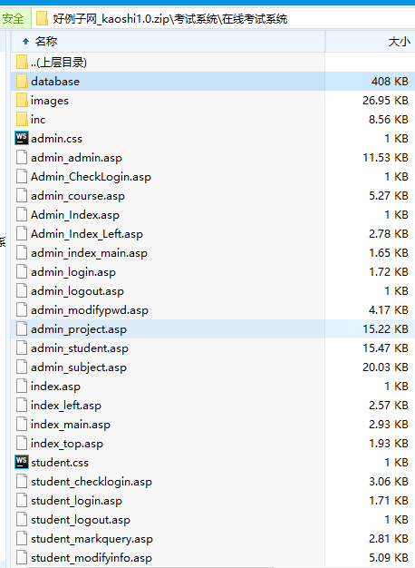Select the student_markquery.asp file
The height and width of the screenshot is (568, 415).
click(x=213, y=539)
